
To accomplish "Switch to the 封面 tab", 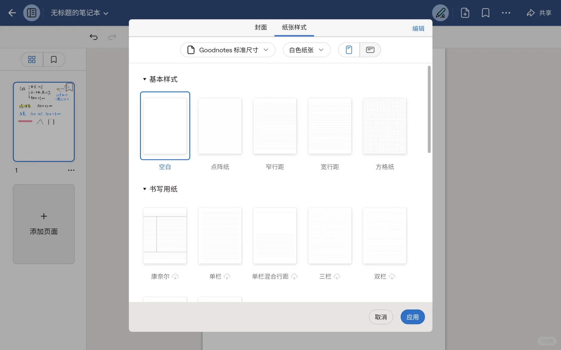I will click(x=261, y=28).
